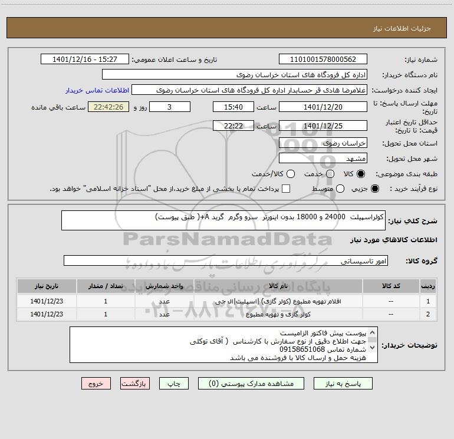Click the واحد شمارش column header
The height and width of the screenshot is (439, 454).
tap(164, 286)
